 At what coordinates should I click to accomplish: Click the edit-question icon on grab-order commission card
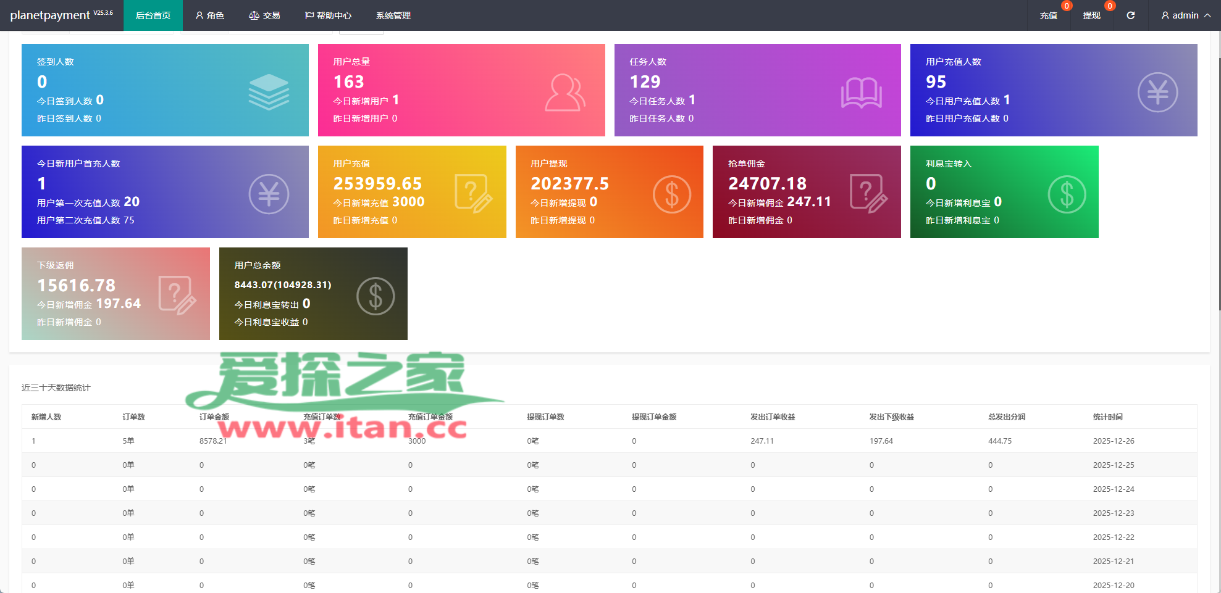(x=868, y=194)
